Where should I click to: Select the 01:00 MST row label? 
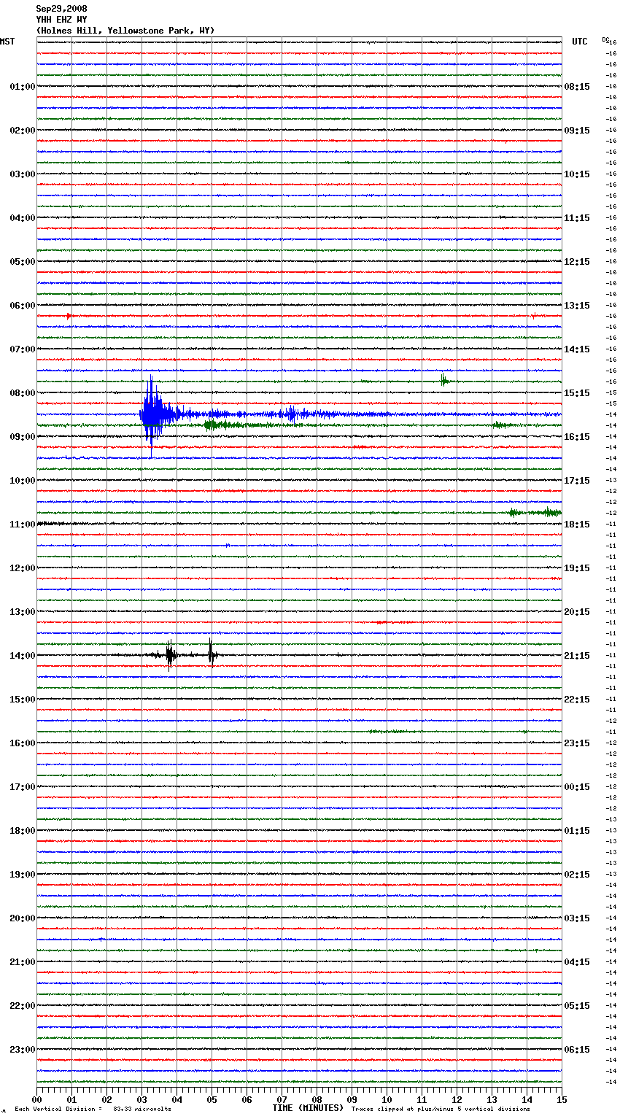(22, 87)
